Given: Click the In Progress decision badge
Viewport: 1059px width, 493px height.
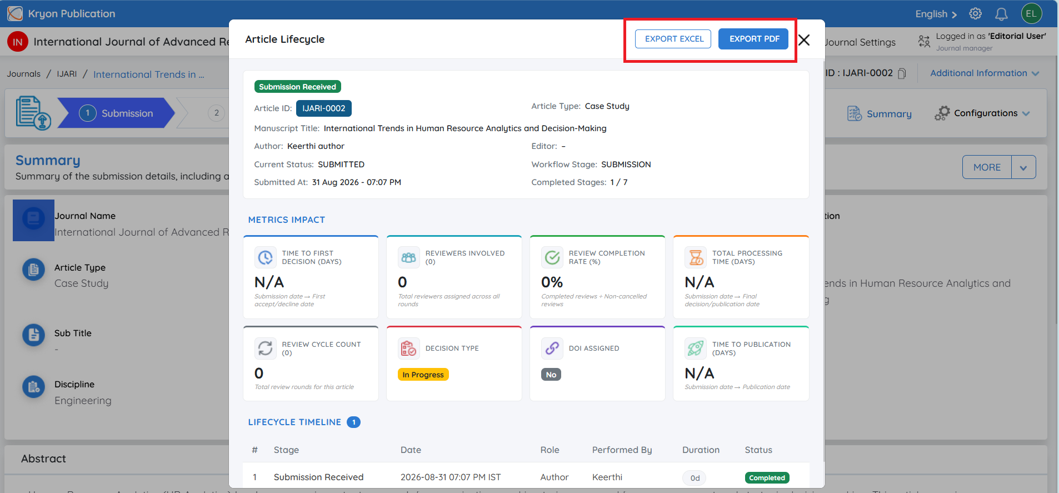Looking at the screenshot, I should [x=423, y=375].
